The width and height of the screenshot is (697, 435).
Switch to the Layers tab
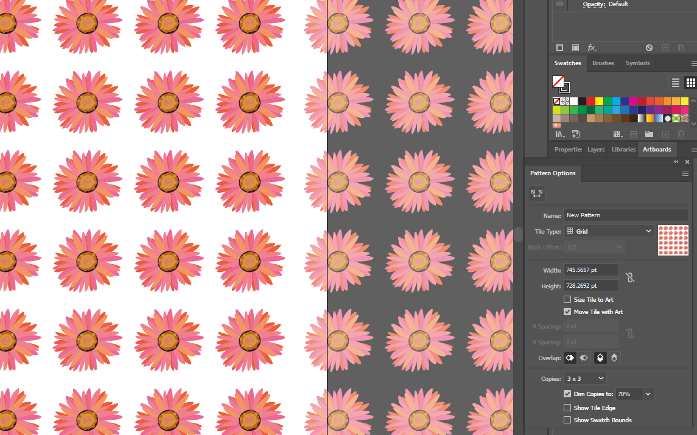596,149
